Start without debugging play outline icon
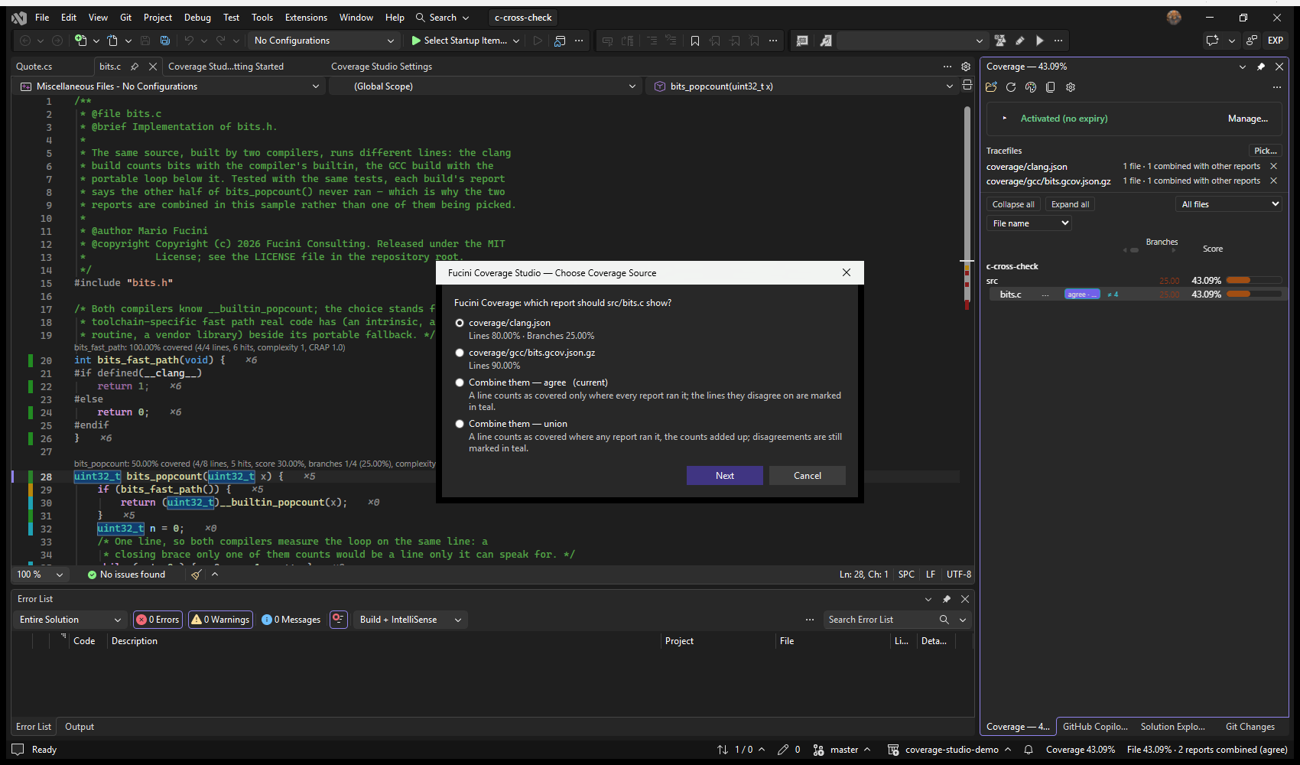This screenshot has height=765, width=1300. (x=538, y=41)
